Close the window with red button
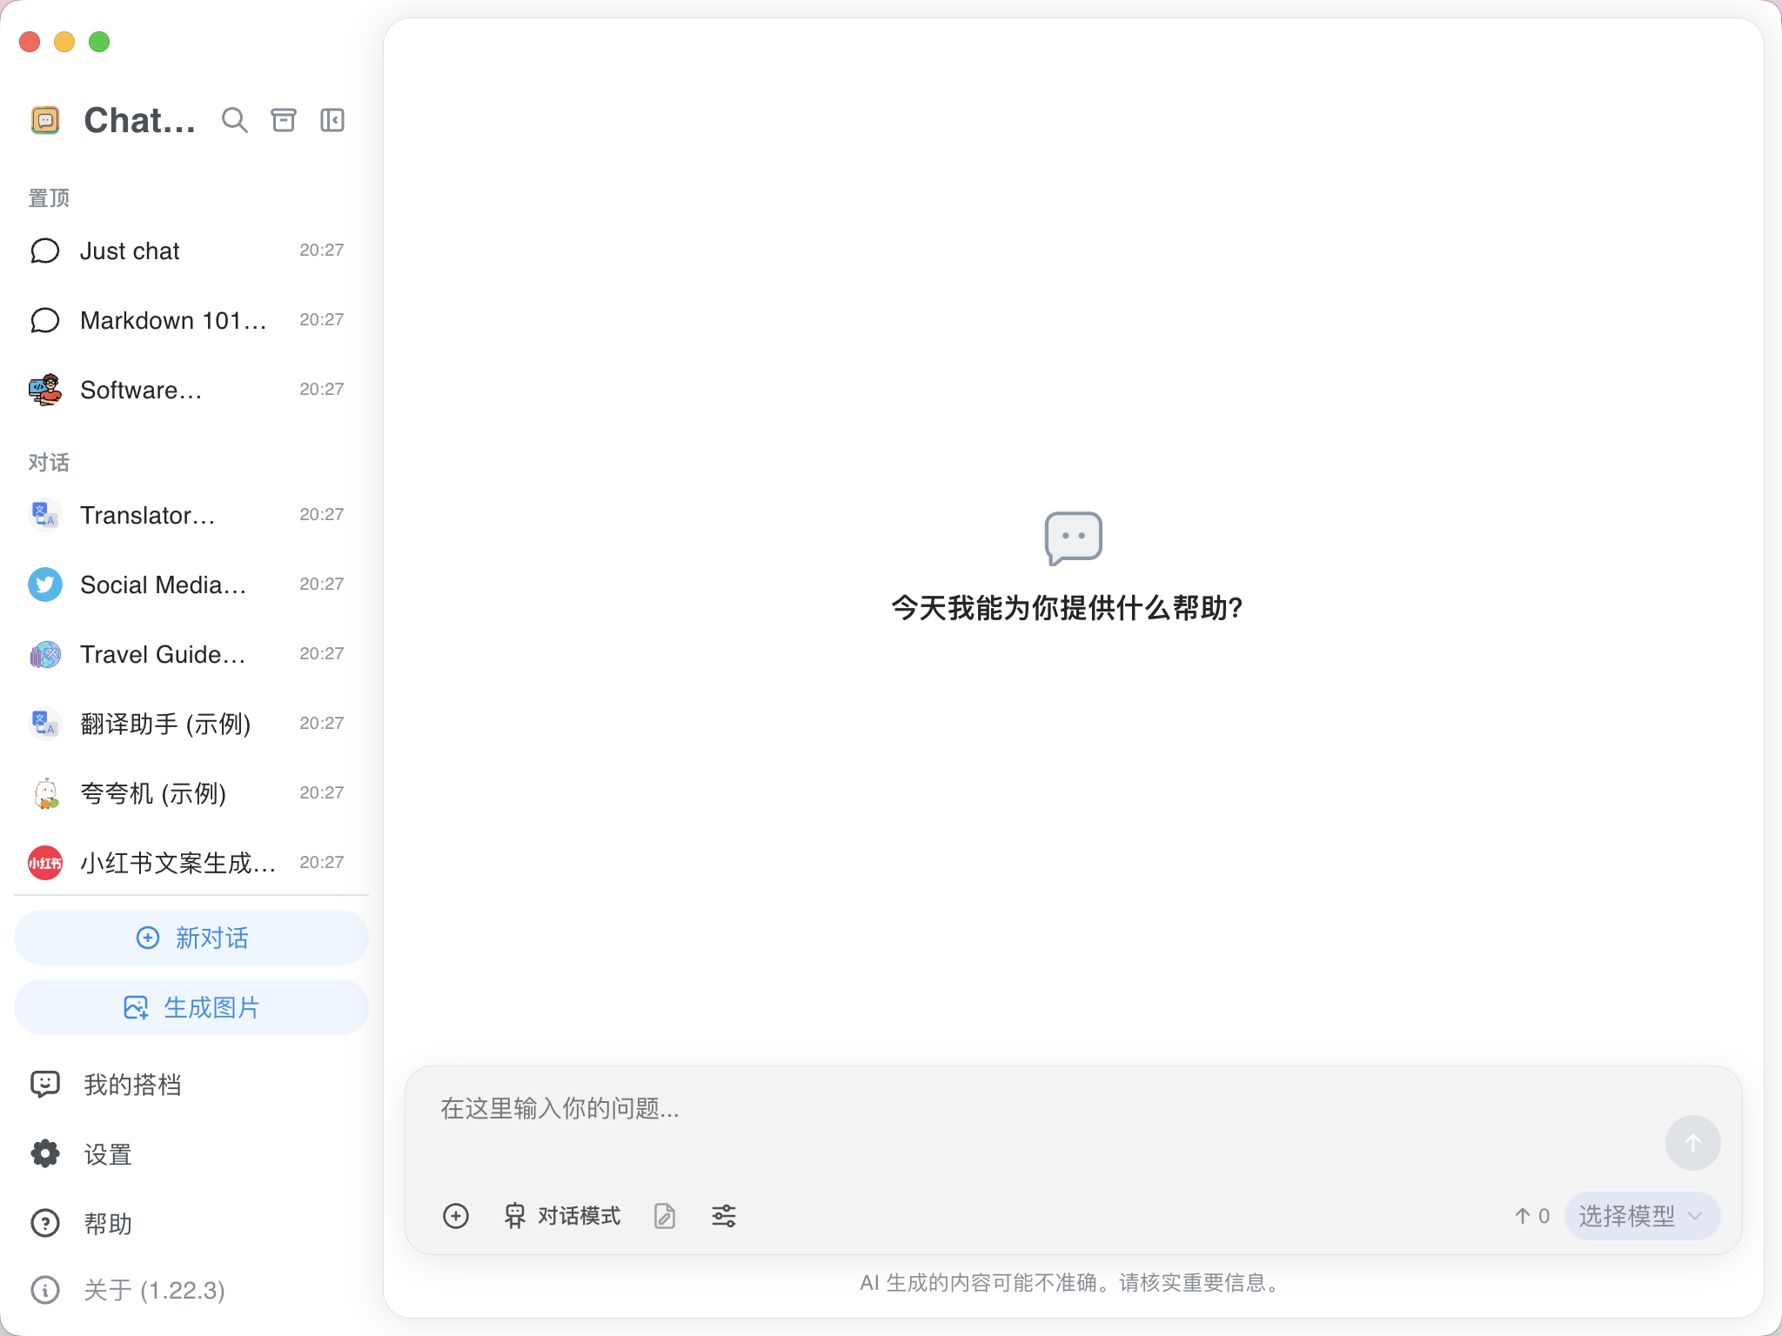 [30, 42]
